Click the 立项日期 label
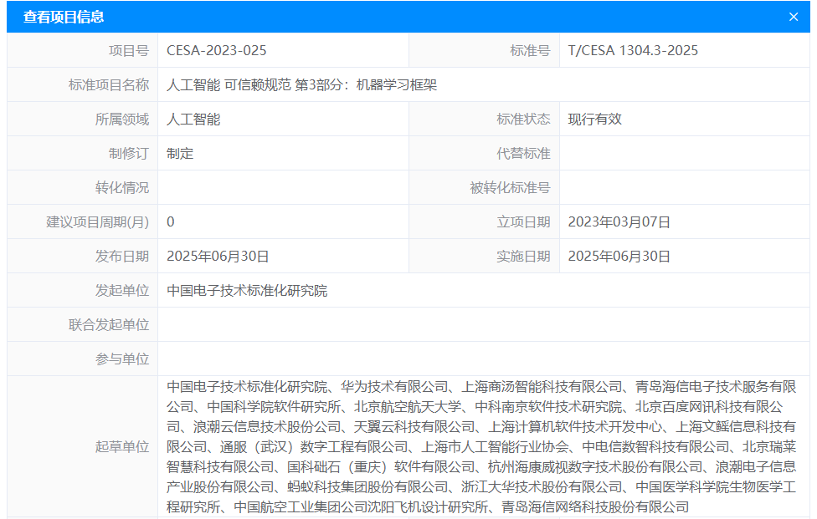 tap(523, 222)
